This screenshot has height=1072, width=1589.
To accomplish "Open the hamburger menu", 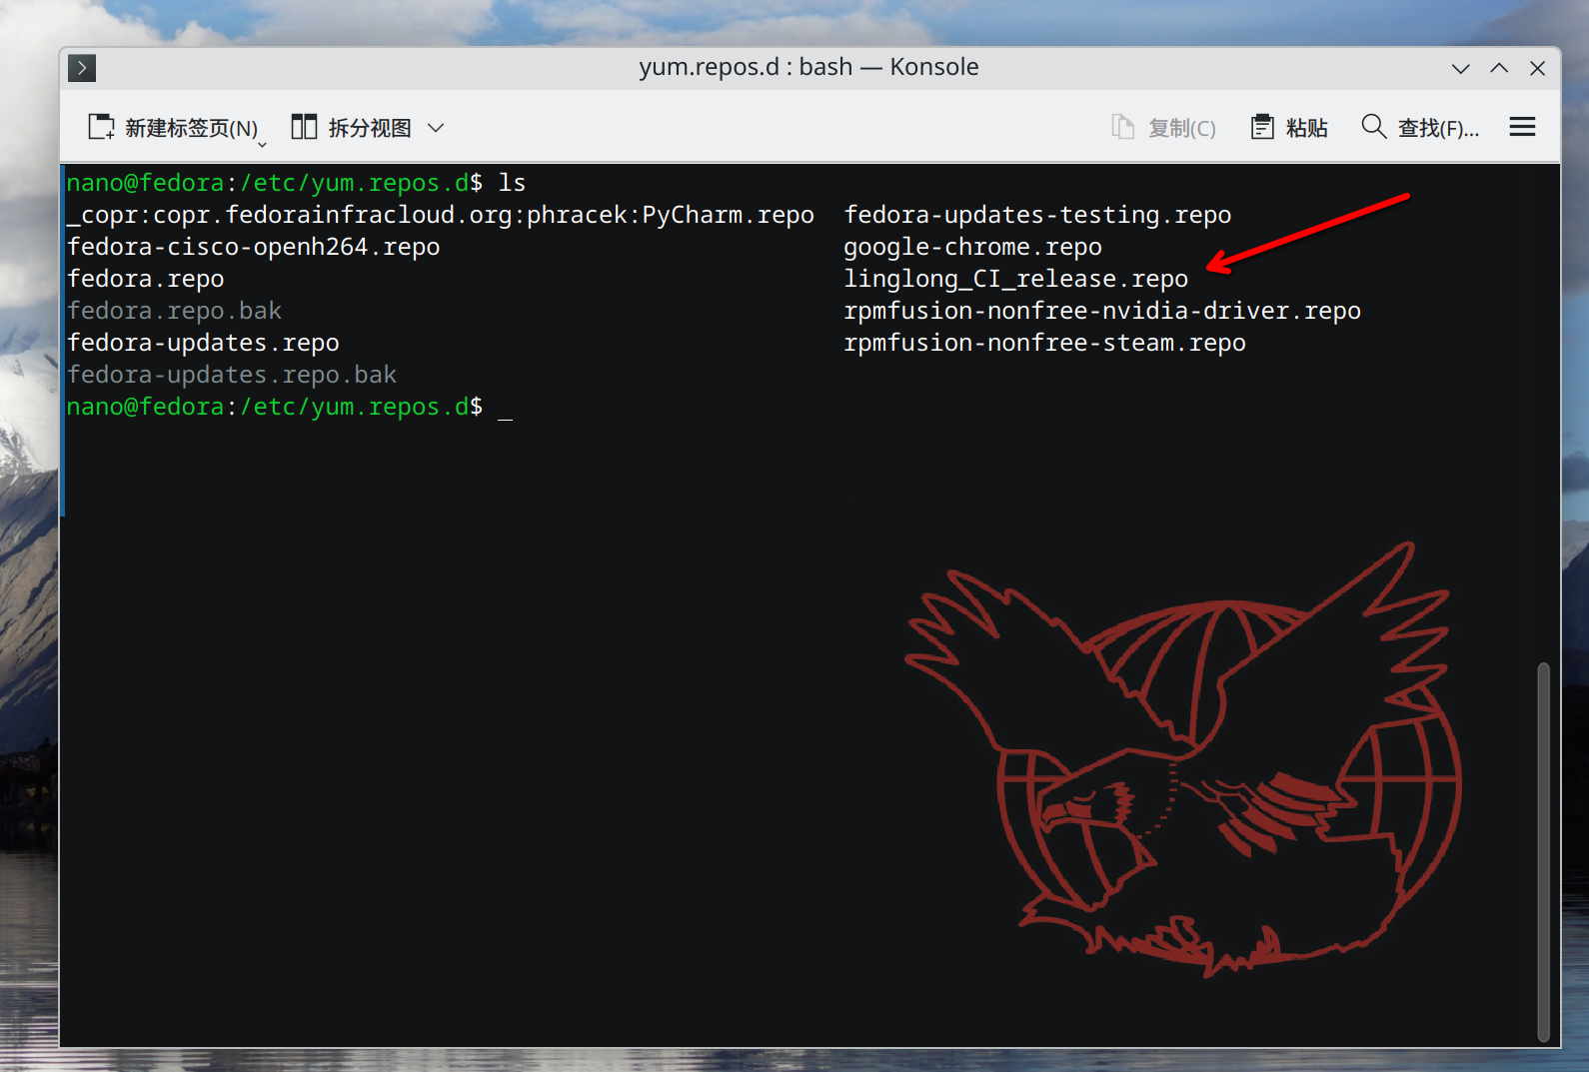I will (x=1522, y=127).
